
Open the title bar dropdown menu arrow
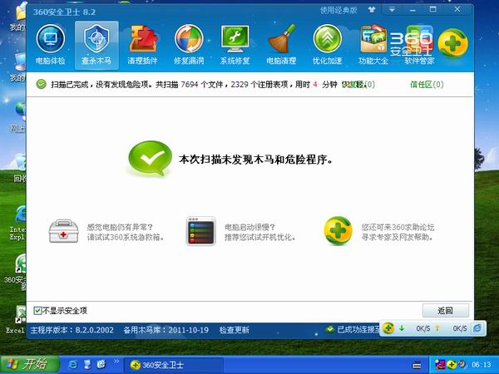(x=392, y=10)
